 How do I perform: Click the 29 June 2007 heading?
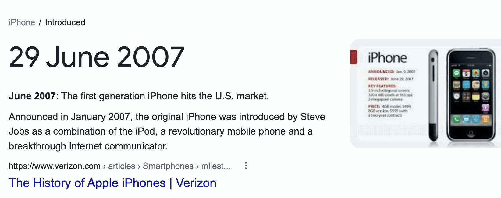coord(96,57)
